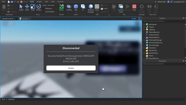Open the help question mark icon
The image size is (186, 105).
(x=168, y=2)
